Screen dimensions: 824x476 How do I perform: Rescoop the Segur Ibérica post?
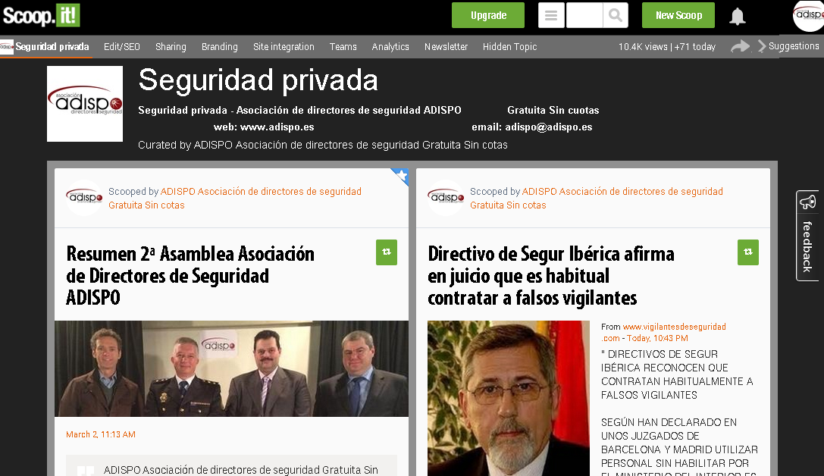(x=747, y=252)
